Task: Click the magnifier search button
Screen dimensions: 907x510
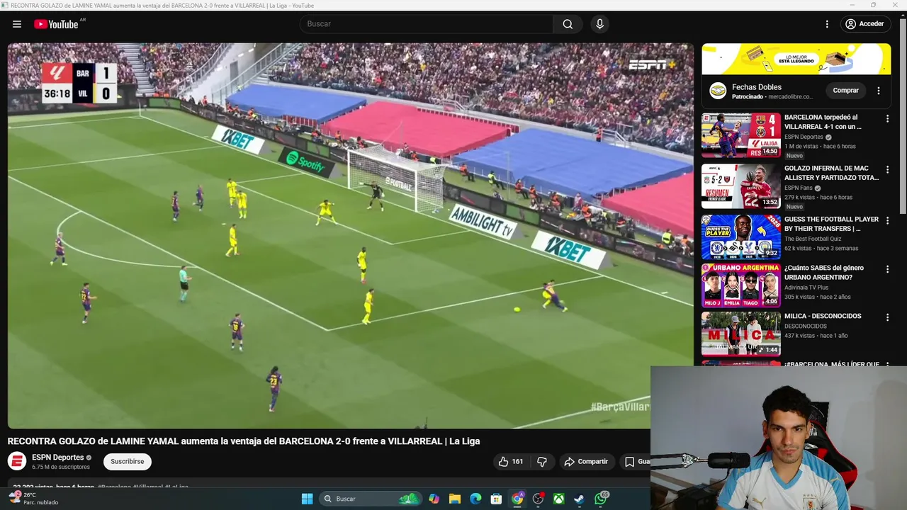Action: [568, 24]
